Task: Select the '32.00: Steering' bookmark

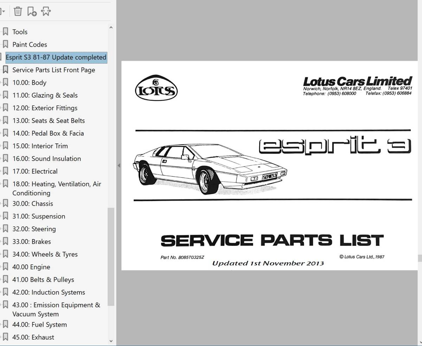Action: 34,229
